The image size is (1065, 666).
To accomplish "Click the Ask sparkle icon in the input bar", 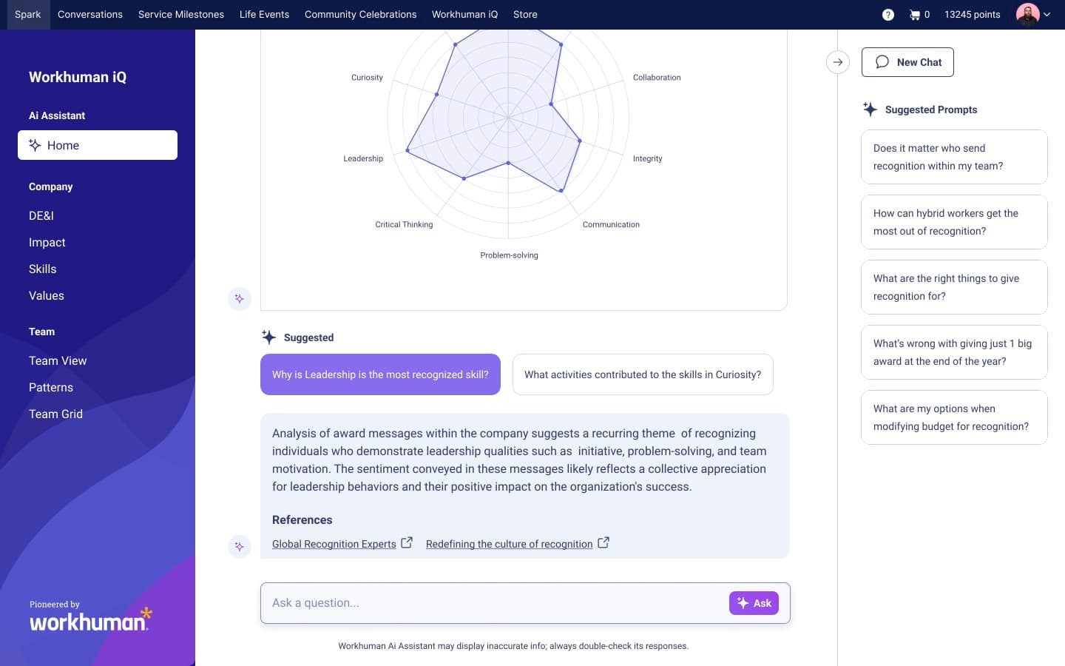I will tap(741, 603).
